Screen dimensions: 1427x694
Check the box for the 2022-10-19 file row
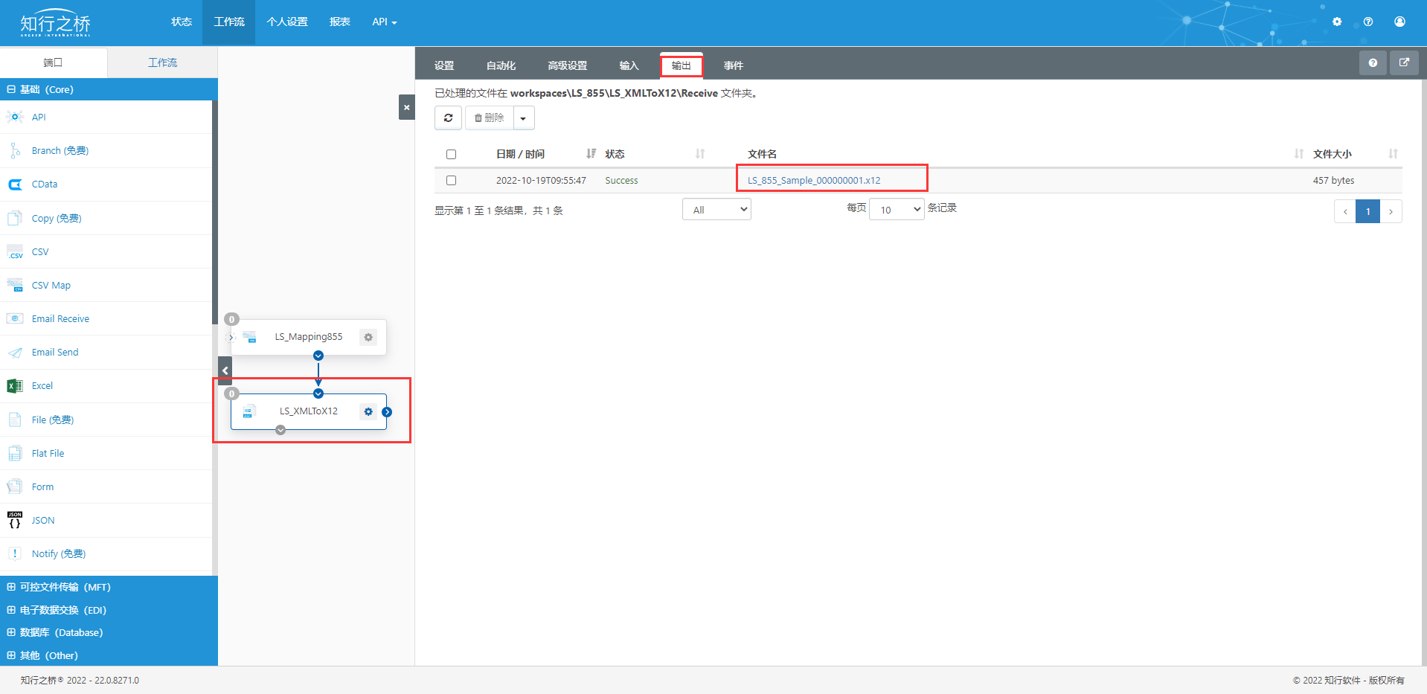pyautogui.click(x=451, y=181)
